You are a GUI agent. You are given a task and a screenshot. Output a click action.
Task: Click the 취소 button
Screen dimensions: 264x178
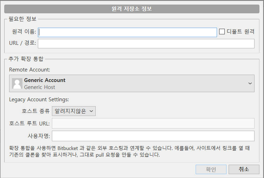[244, 169]
